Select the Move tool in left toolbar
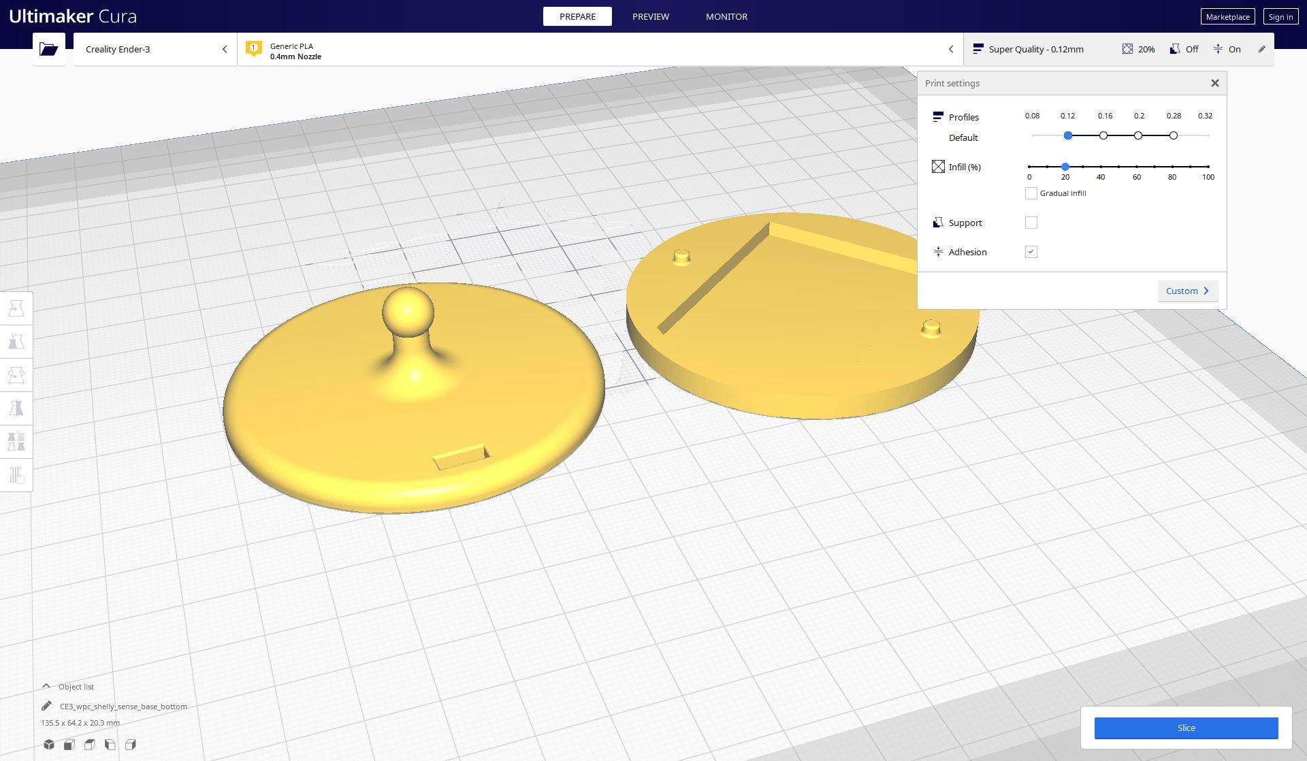The height and width of the screenshot is (761, 1307). tap(16, 308)
